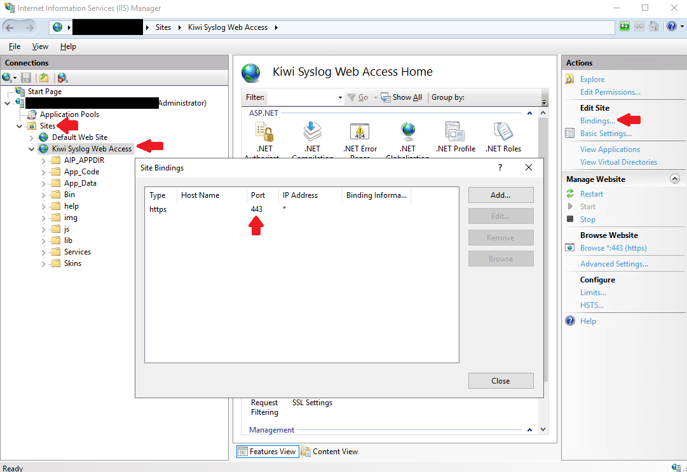Open the View menu

point(40,46)
